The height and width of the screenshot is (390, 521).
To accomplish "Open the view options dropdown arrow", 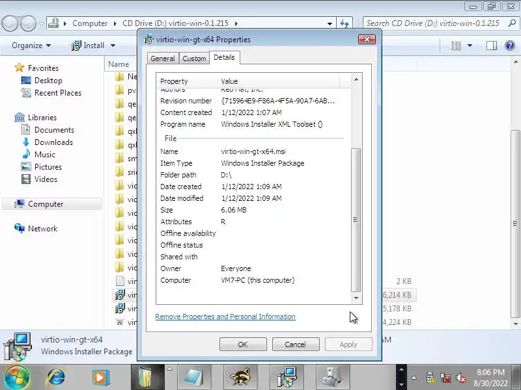I will pyautogui.click(x=470, y=45).
